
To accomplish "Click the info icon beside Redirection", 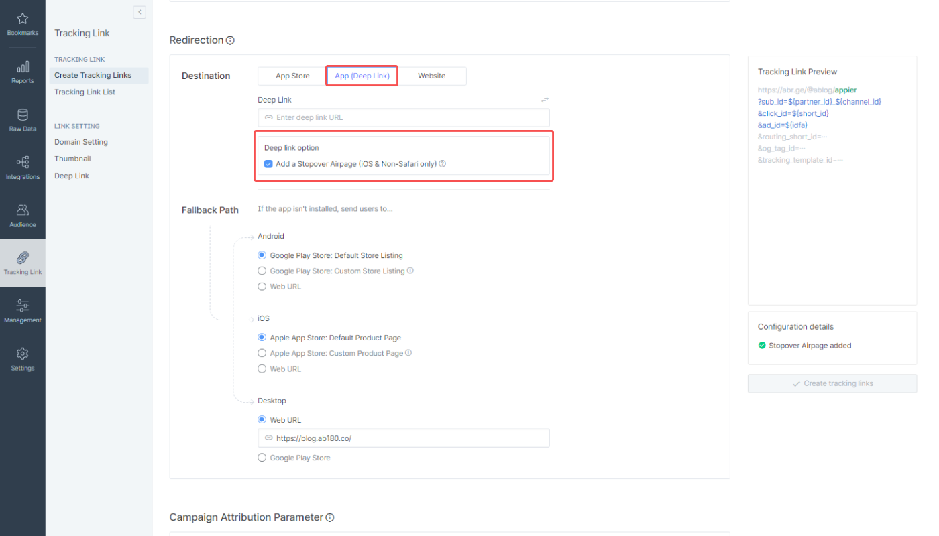I will 230,40.
